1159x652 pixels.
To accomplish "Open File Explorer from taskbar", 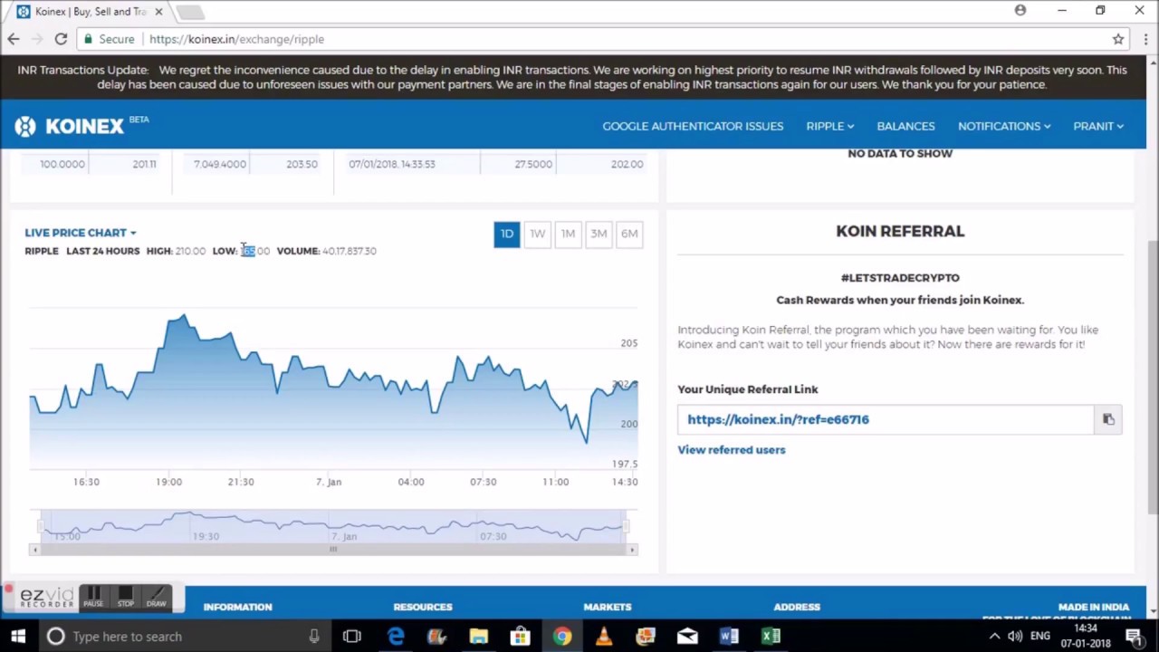I will point(479,637).
